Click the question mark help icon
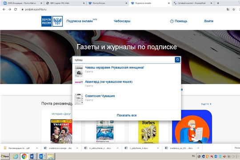Image resolution: width=240 pixels, height=160 pixels. [172, 21]
